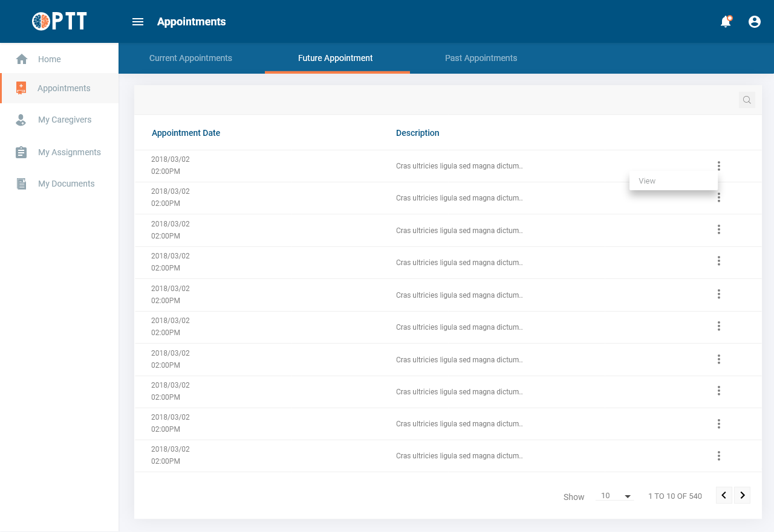Viewport: 774px width, 532px height.
Task: Open three-dot menu of third appointment row
Action: coord(719,229)
